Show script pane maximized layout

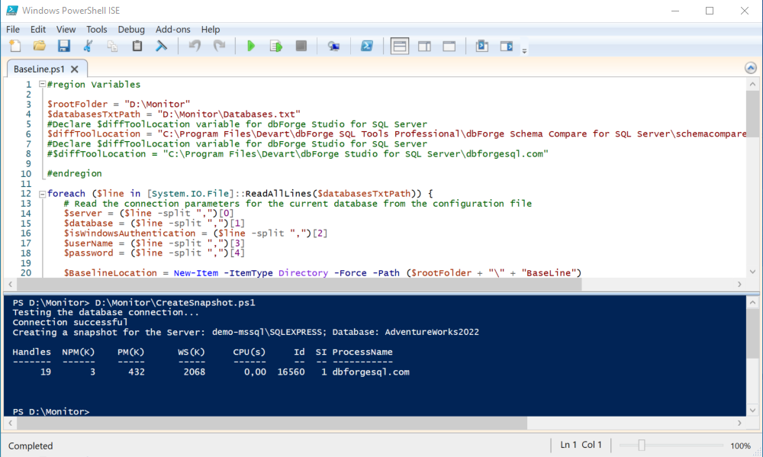[x=449, y=47]
